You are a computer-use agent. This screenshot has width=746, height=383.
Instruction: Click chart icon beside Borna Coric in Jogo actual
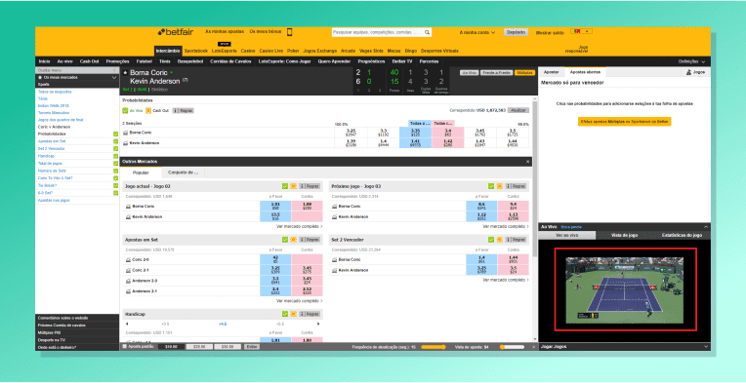coord(128,207)
